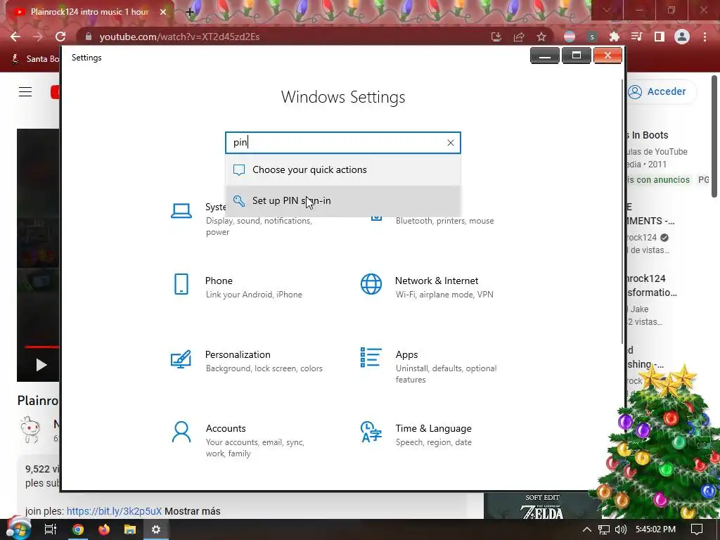
Task: Open the Apps heading
Action: coord(406,354)
